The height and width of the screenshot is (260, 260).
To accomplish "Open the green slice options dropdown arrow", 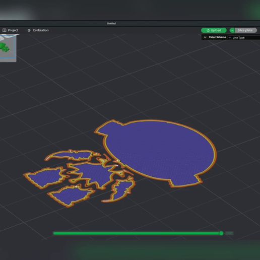I will click(232, 30).
